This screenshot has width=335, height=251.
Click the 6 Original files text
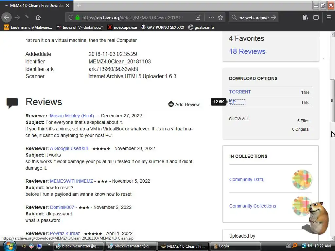pyautogui.click(x=301, y=129)
